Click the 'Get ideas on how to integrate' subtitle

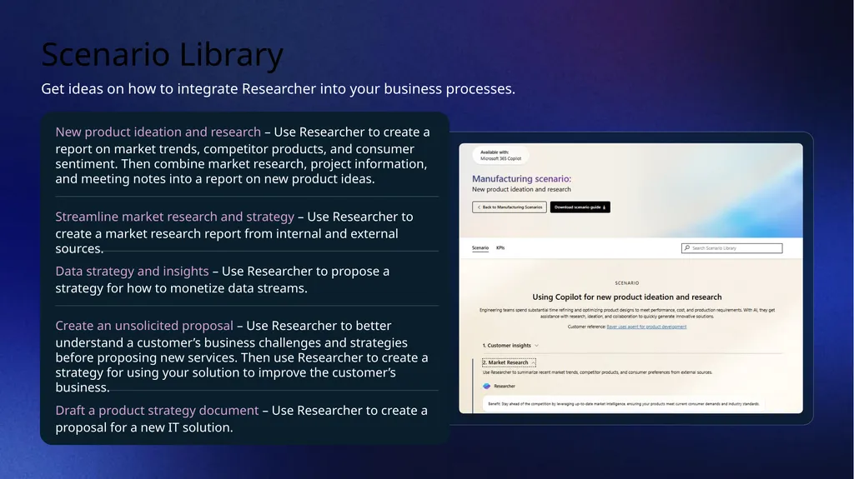click(278, 89)
